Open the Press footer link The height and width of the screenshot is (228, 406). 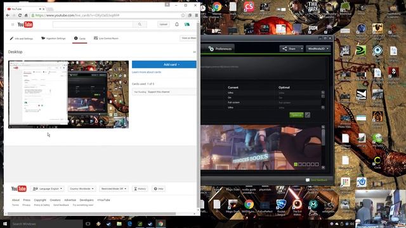[27, 200]
